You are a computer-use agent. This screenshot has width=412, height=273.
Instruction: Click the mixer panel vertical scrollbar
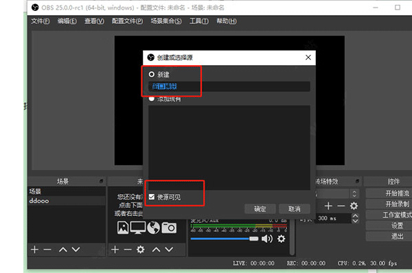[x=292, y=237]
